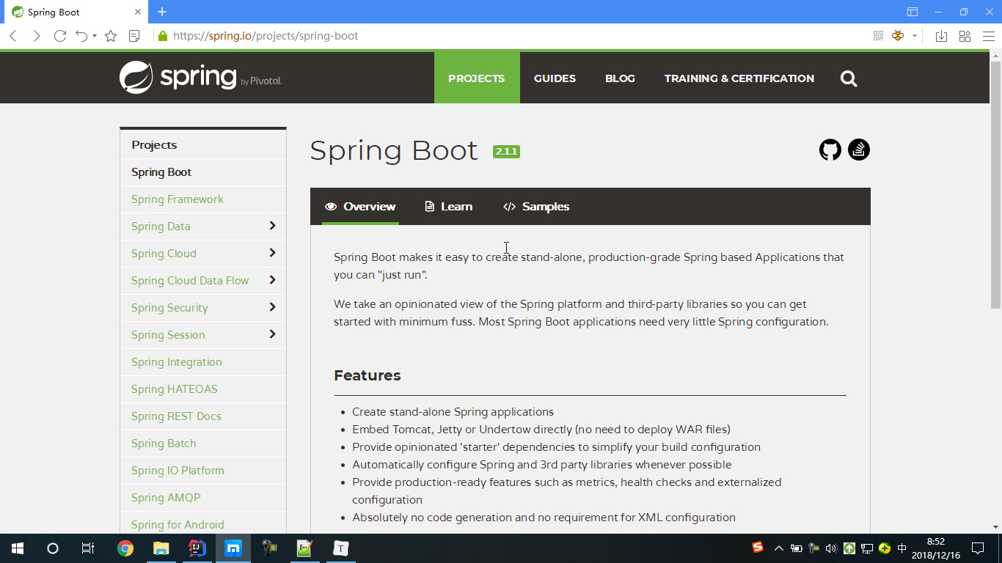This screenshot has height=563, width=1002.
Task: Click the scrollbar down arrow
Action: (x=995, y=526)
